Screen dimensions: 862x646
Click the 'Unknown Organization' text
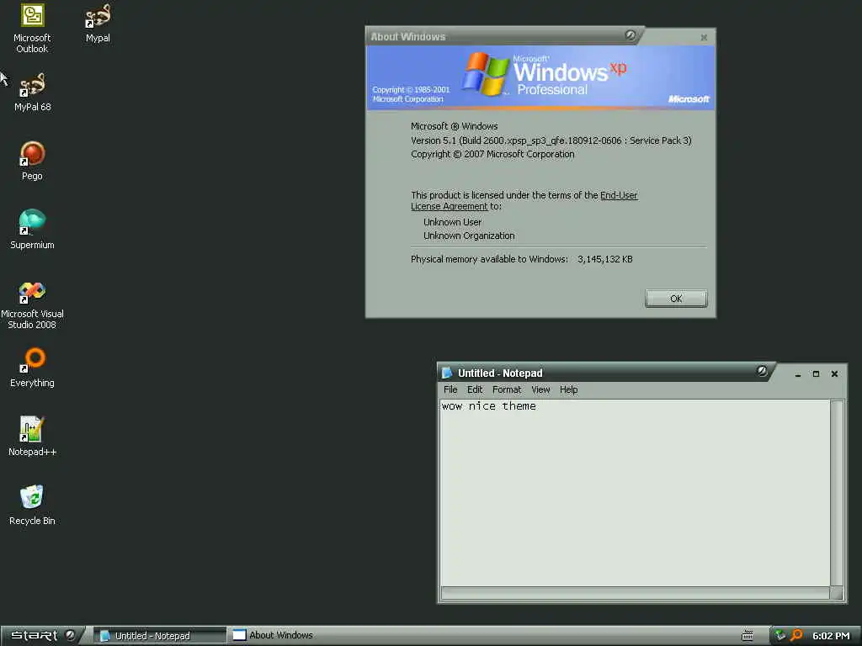coord(469,236)
